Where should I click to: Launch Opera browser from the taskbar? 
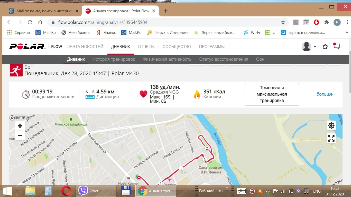(66, 191)
